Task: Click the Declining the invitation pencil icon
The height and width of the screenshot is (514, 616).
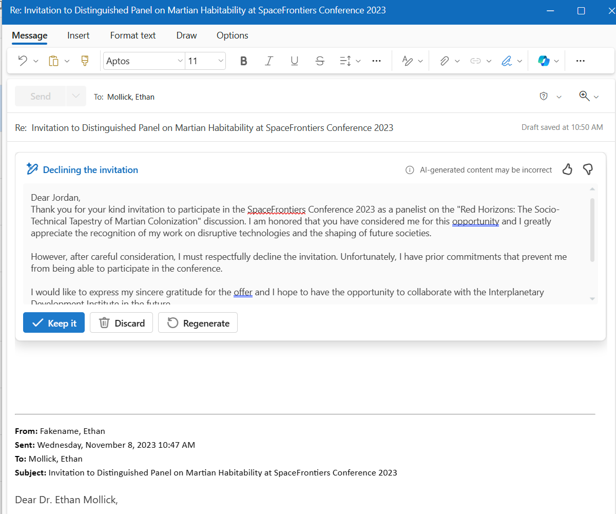Action: coord(32,169)
